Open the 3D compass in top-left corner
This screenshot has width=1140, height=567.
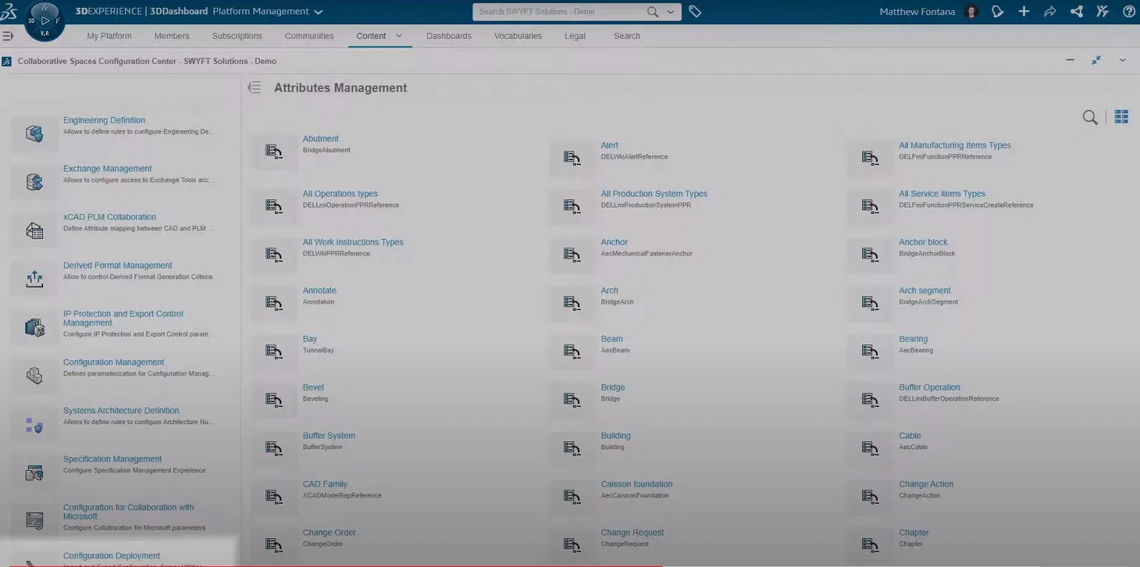point(45,21)
